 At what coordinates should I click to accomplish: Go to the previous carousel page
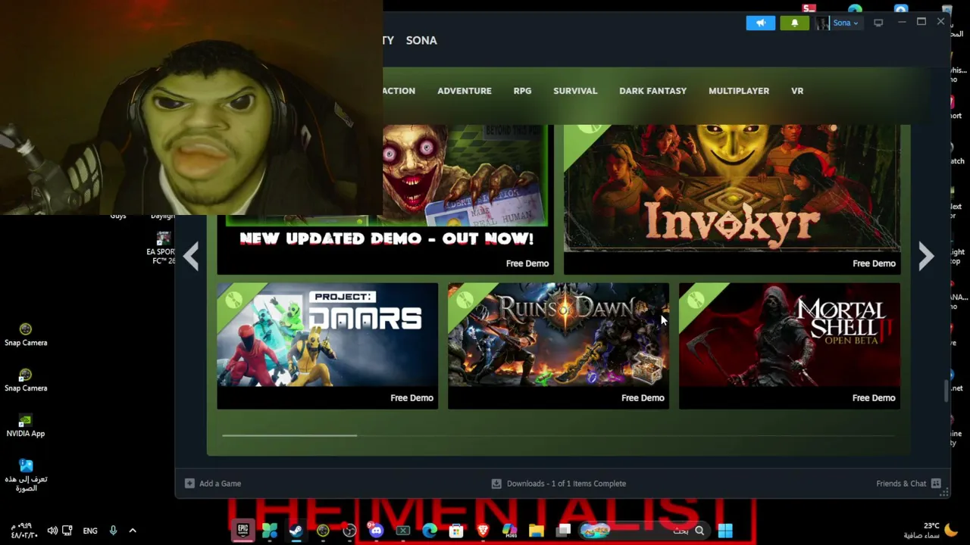[x=190, y=257]
